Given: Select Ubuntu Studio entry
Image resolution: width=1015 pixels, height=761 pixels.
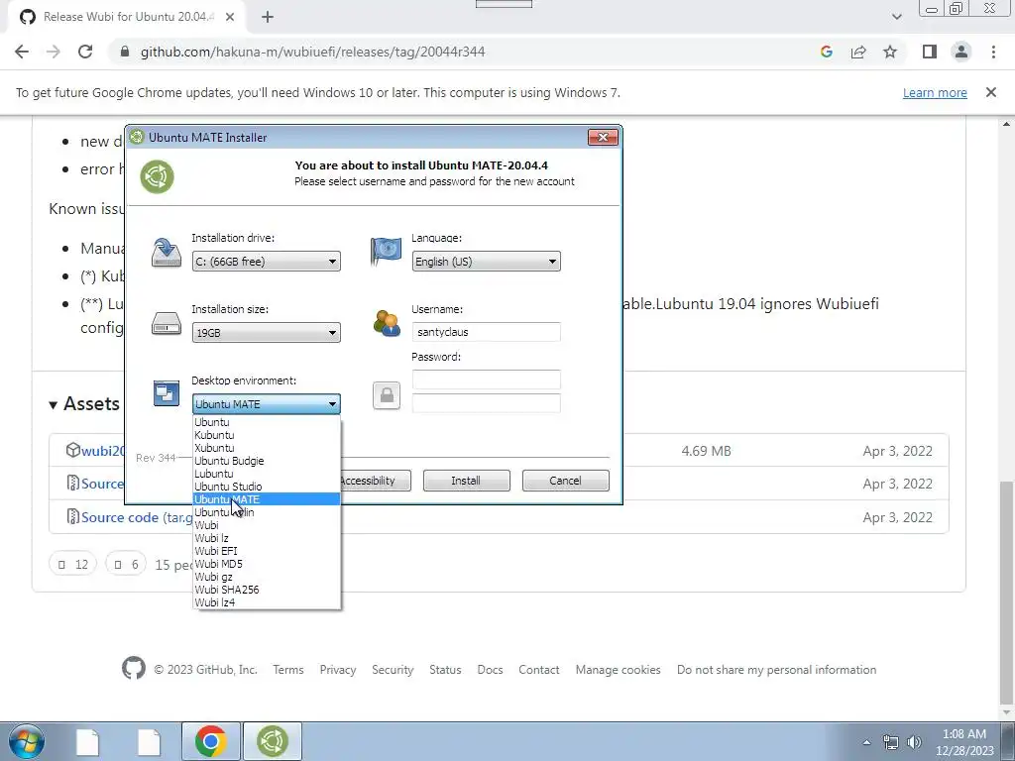Looking at the screenshot, I should (266, 487).
